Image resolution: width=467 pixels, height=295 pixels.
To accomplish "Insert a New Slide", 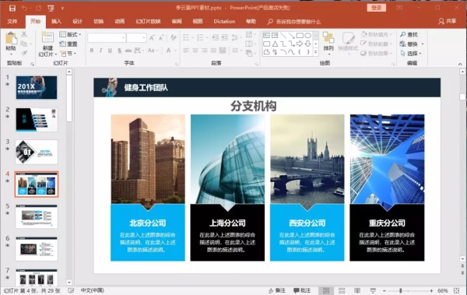I will click(47, 44).
